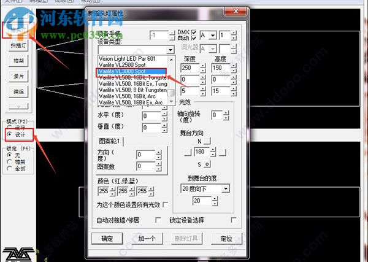The width and height of the screenshot is (368, 262).
Task: Open the DMX line A dropdown
Action: pyautogui.click(x=213, y=36)
